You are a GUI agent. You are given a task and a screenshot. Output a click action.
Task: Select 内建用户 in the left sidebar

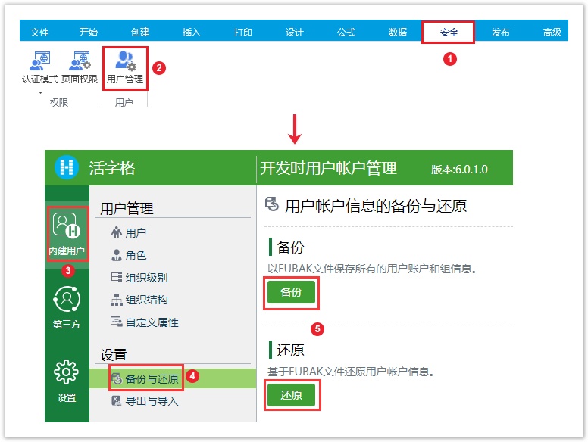(67, 234)
